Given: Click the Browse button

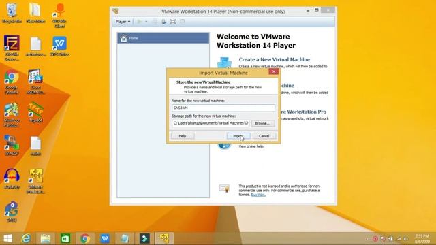Looking at the screenshot, I should (263, 123).
